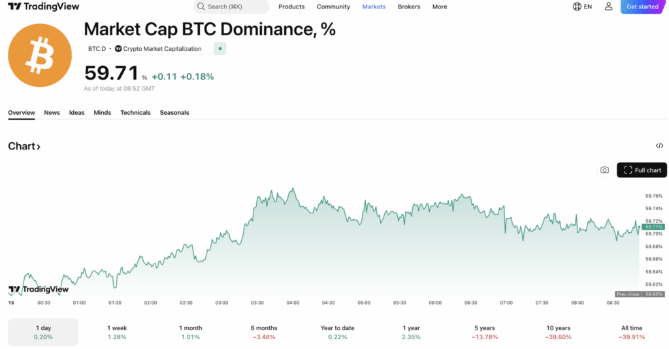
Task: Click the Search input field
Action: [231, 7]
